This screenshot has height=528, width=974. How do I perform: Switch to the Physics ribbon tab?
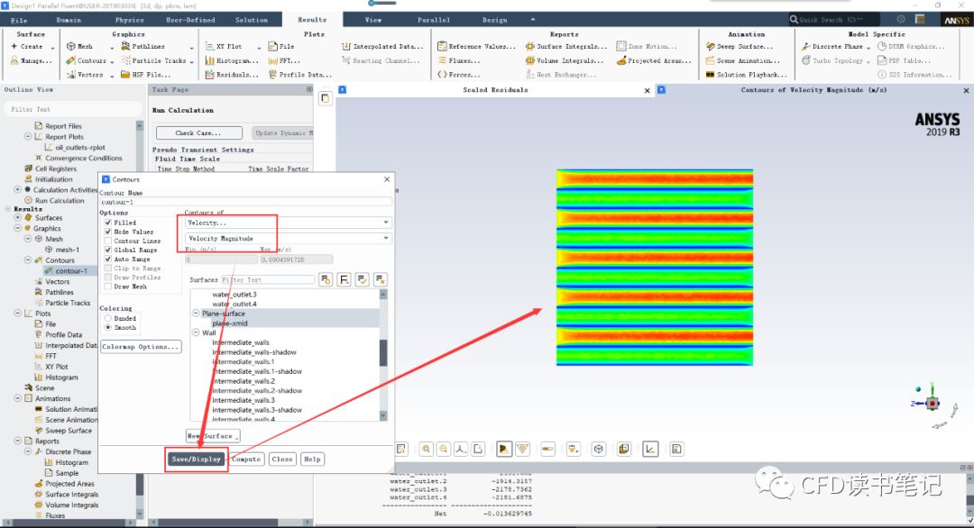click(129, 20)
